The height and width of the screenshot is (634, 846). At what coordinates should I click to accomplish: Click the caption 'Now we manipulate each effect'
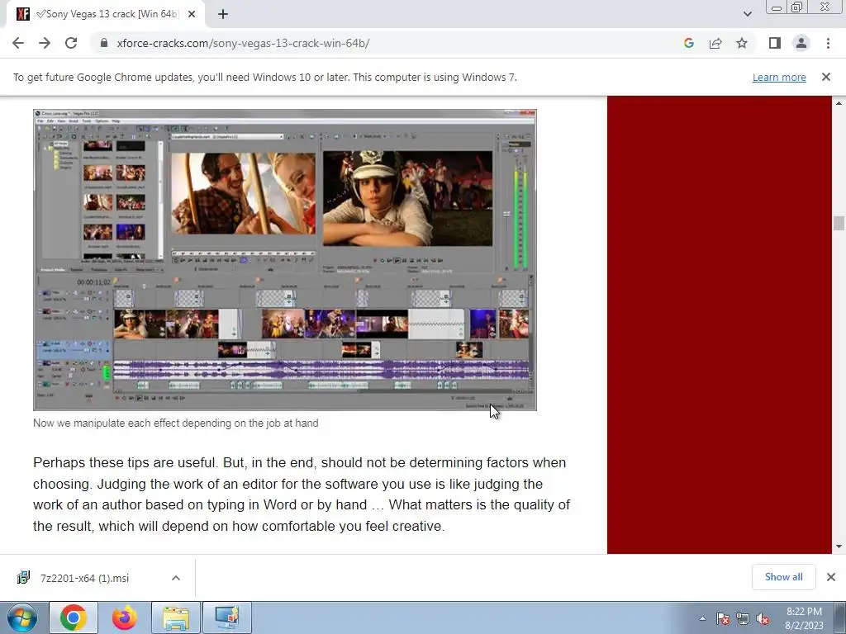point(175,423)
